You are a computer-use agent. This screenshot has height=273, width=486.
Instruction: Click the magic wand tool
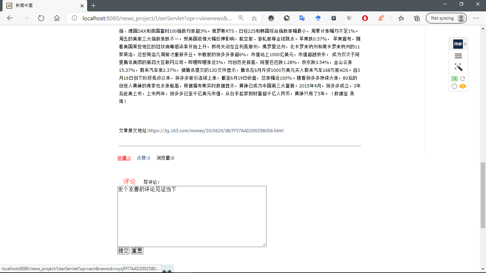[458, 67]
